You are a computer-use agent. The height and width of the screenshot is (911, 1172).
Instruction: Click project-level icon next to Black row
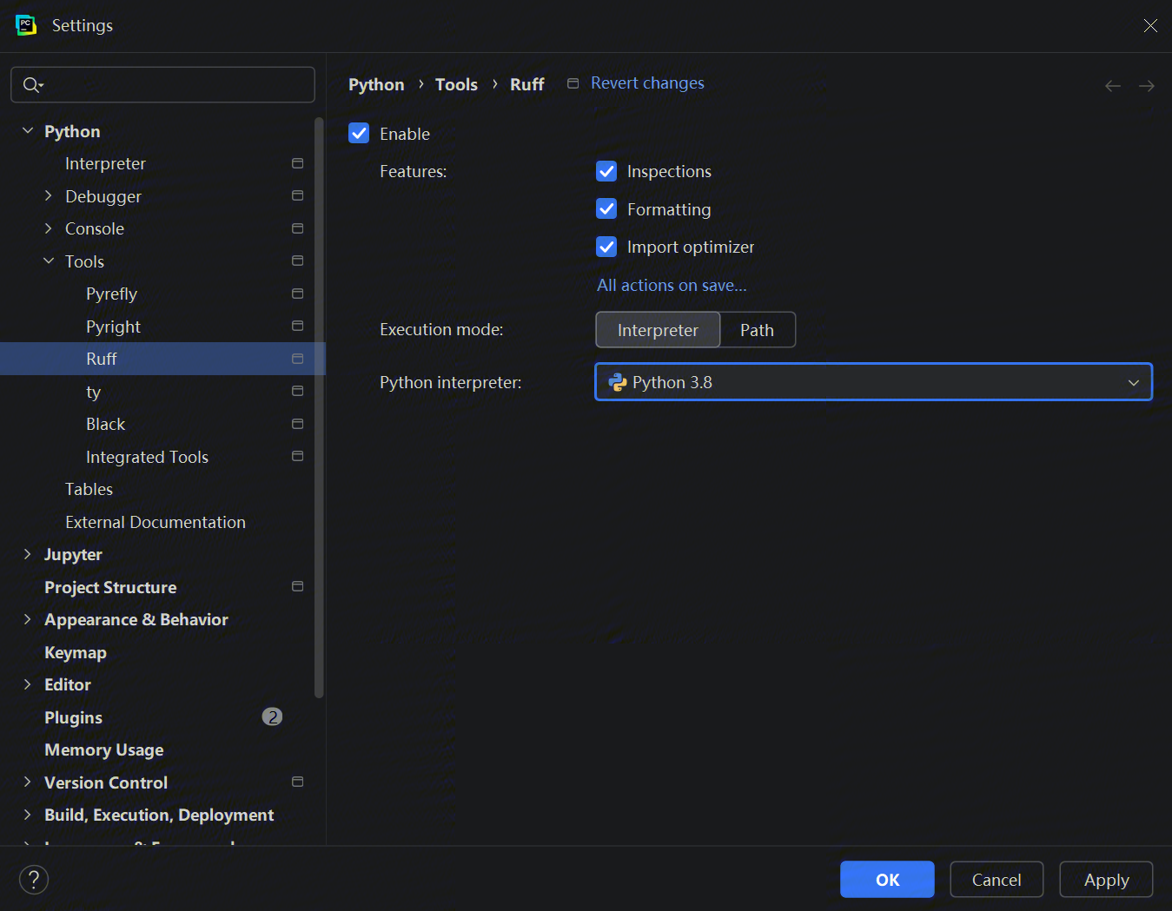[x=297, y=424]
